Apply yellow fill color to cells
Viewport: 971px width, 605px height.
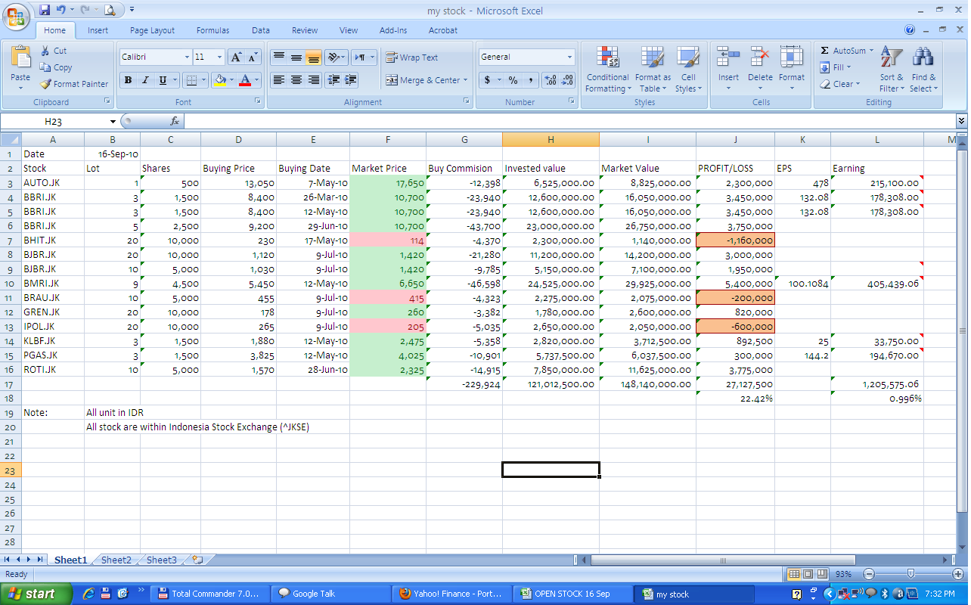pos(219,80)
